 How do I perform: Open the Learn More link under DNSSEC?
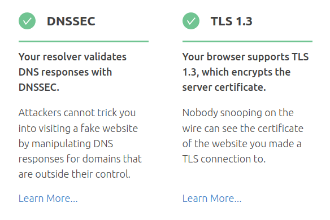pyautogui.click(x=48, y=199)
